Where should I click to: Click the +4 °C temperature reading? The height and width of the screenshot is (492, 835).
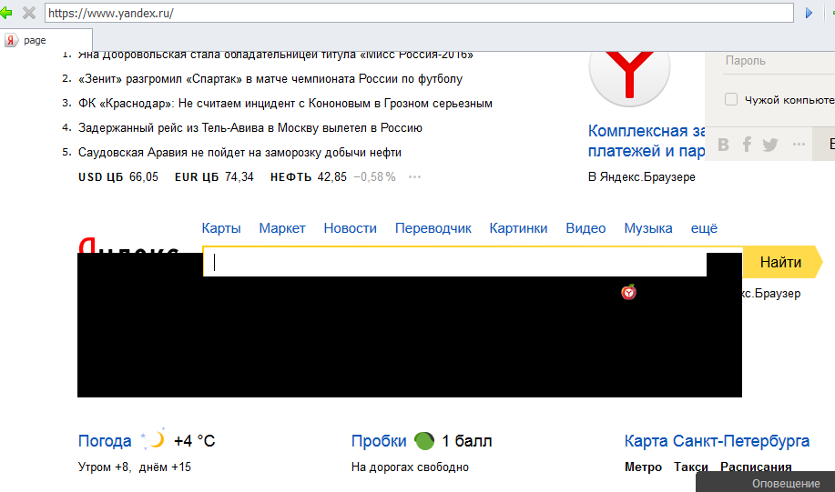pyautogui.click(x=194, y=441)
